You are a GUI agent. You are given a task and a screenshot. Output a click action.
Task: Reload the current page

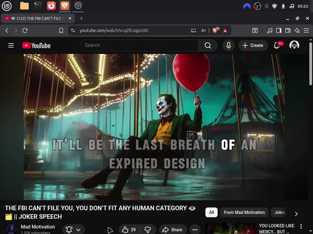tap(25, 31)
